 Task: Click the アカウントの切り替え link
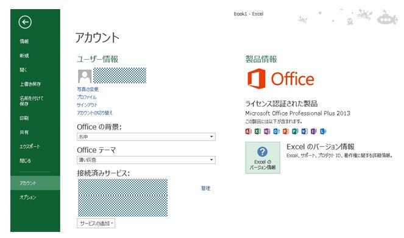coord(95,113)
